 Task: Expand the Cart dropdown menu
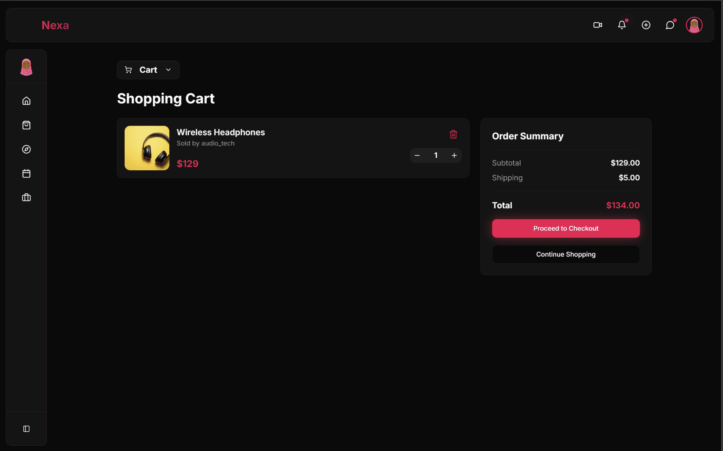point(148,70)
